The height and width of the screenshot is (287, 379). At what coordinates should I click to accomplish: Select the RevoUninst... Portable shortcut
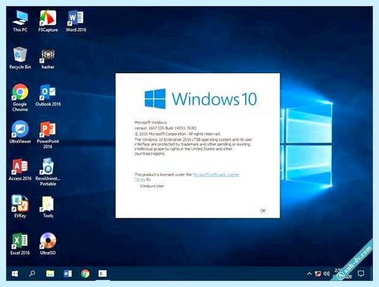point(48,172)
